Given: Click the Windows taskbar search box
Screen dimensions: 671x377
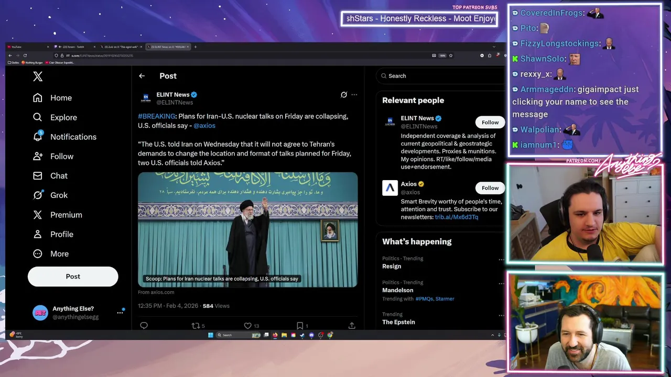Looking at the screenshot, I should (x=238, y=335).
